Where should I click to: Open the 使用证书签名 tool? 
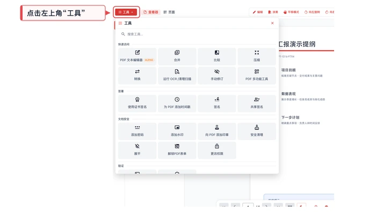(137, 104)
